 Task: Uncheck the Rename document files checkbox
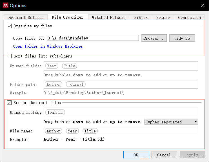click(x=9, y=103)
